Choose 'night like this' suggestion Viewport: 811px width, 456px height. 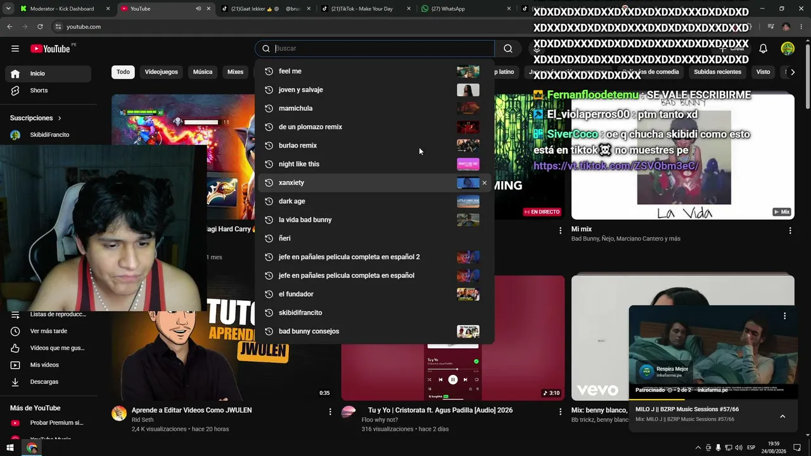(x=374, y=164)
